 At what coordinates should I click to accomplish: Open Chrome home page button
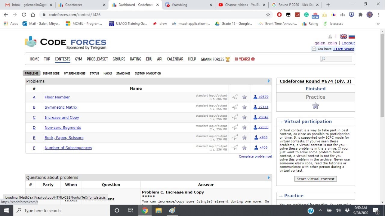click(x=33, y=14)
